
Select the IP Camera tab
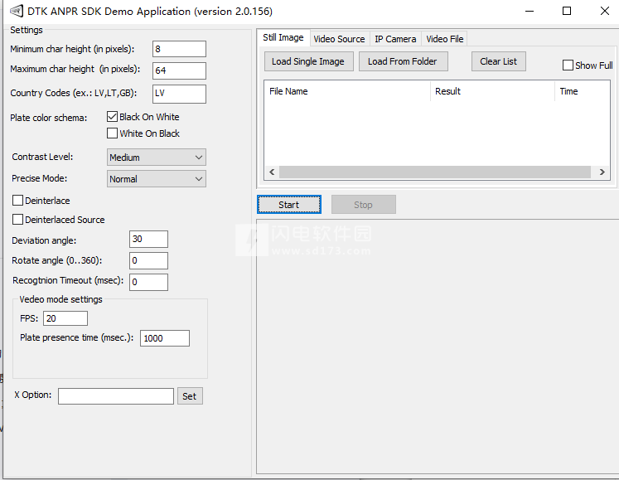[395, 39]
